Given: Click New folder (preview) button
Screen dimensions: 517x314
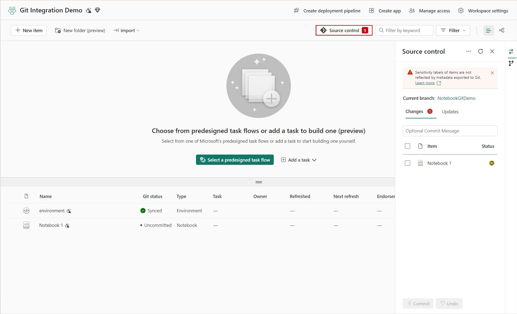Looking at the screenshot, I should (80, 30).
